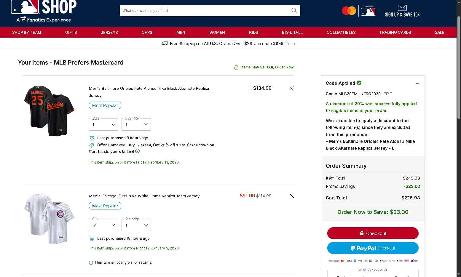Open the Big & Tall menu
This screenshot has width=461, height=277.
point(292,32)
